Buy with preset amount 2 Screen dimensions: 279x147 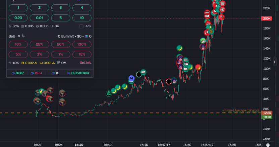(39, 8)
